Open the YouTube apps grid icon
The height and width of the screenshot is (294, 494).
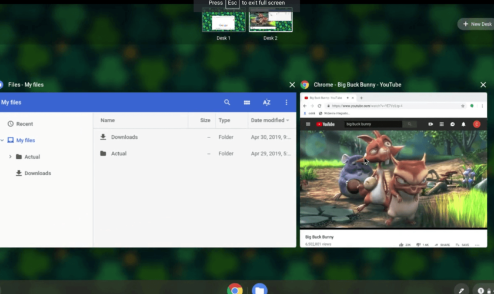tap(442, 124)
